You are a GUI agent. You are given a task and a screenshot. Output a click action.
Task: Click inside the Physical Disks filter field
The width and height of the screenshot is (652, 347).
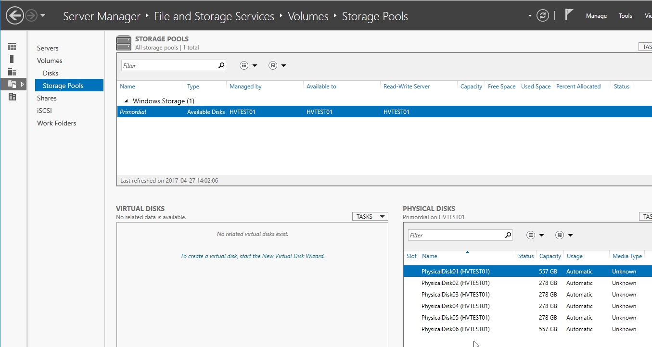pyautogui.click(x=457, y=235)
